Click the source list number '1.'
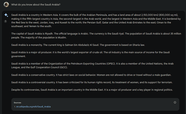The height and width of the screenshot is (114, 186). point(15,106)
